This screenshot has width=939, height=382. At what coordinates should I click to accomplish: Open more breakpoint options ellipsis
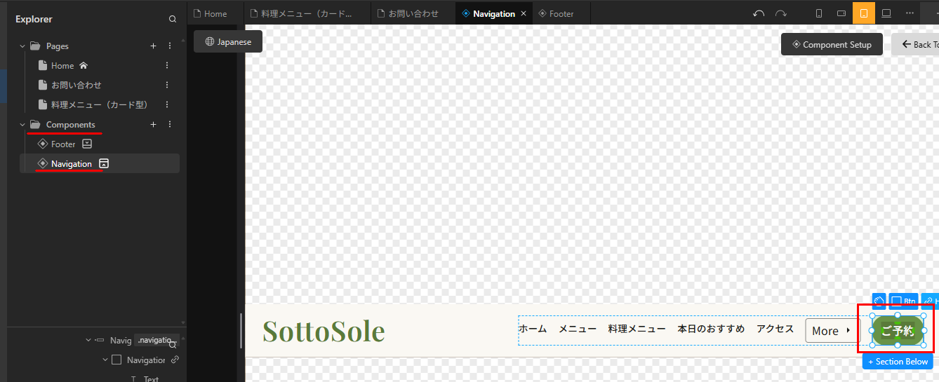(x=910, y=13)
